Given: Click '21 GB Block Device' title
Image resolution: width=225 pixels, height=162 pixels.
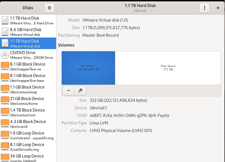Looking at the screenshot, I should coord(27,99).
